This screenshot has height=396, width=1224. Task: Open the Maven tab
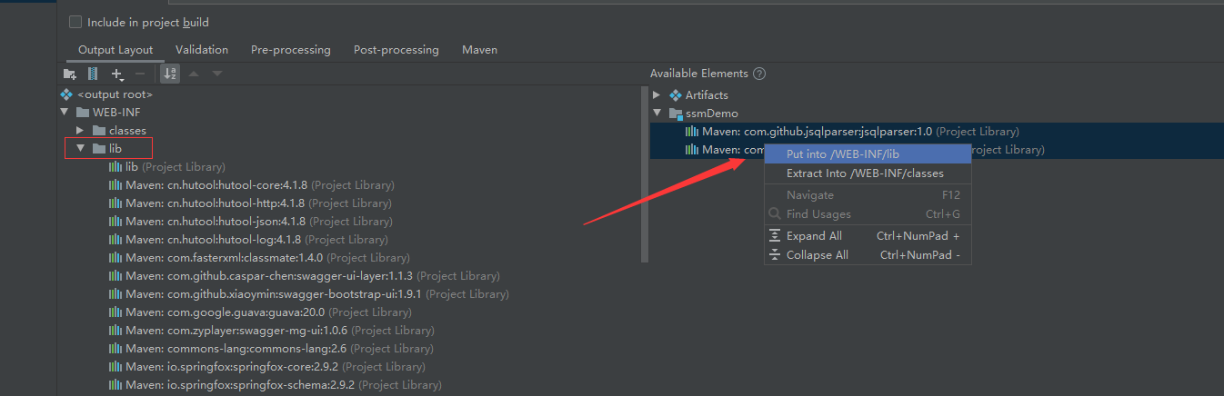480,50
